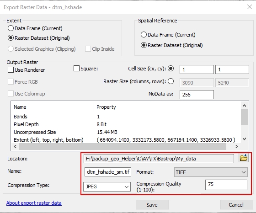The image size is (256, 213).
Task: Select Extent Raster Dataset (Original) radio
Action: tap(11, 38)
